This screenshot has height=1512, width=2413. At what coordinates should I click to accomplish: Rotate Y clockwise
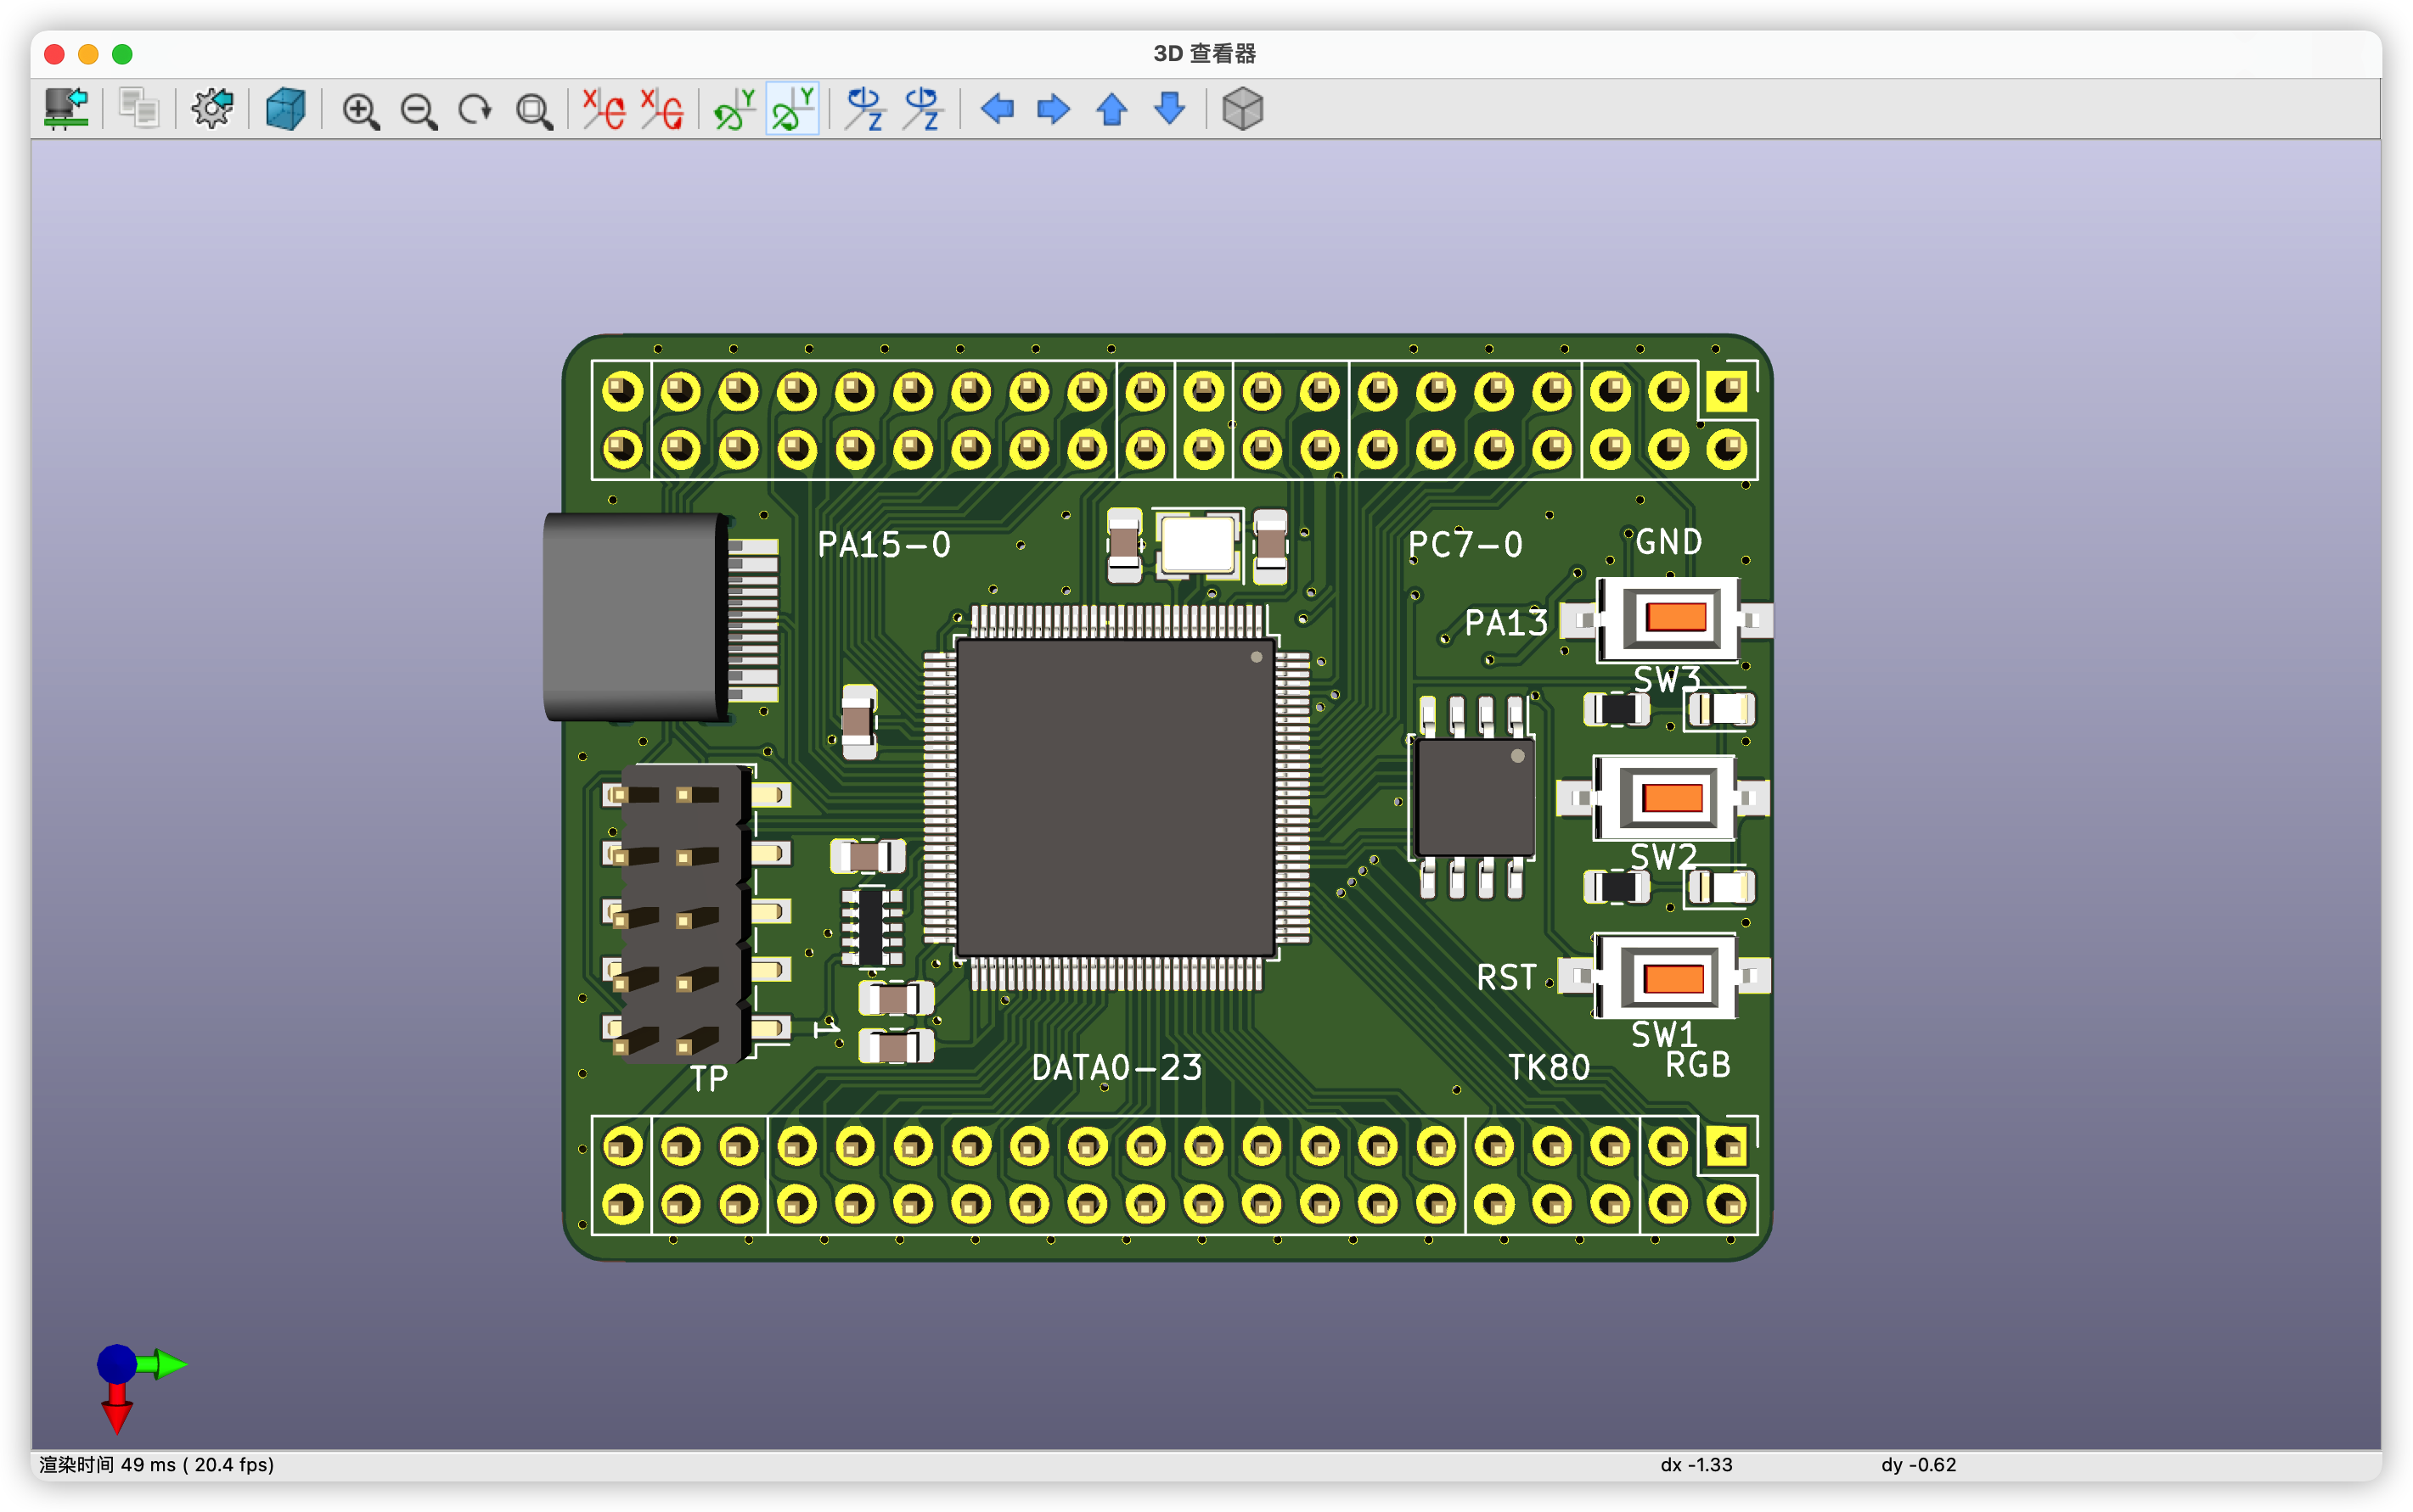[734, 108]
